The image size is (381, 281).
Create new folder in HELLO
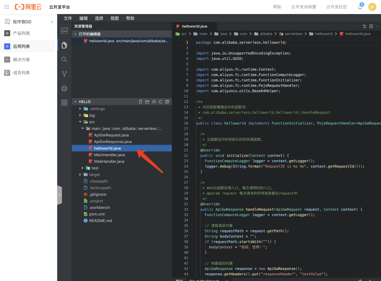147,102
